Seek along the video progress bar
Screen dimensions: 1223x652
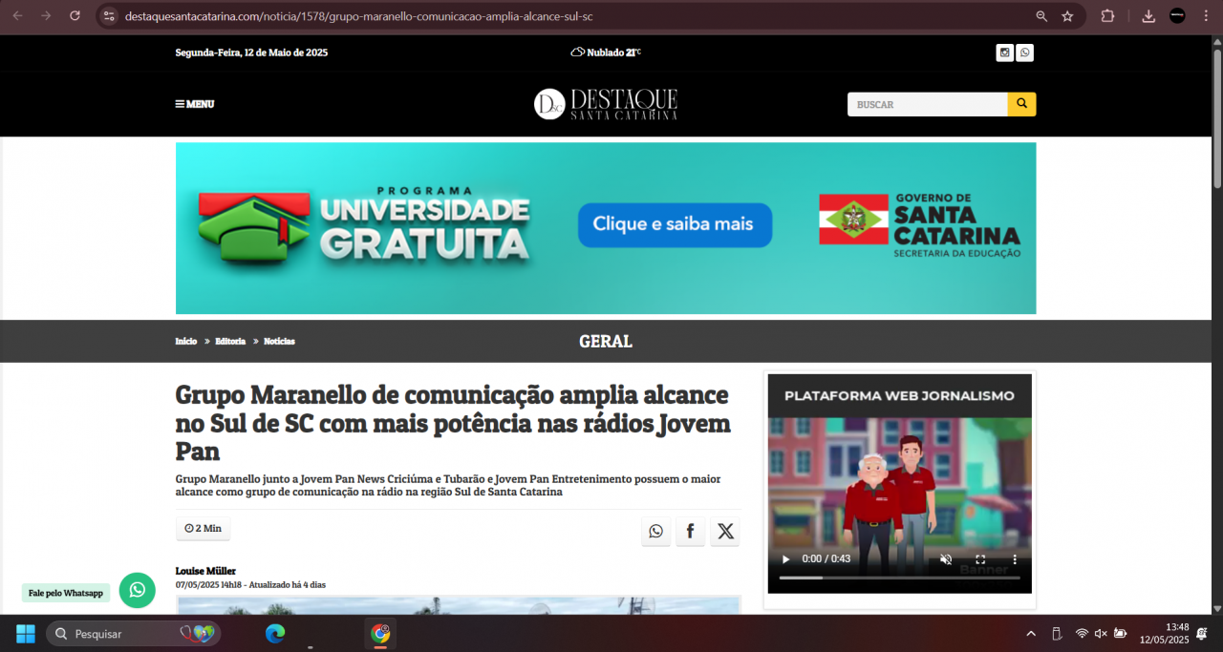click(x=900, y=578)
